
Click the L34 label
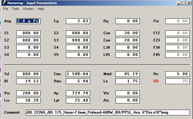(107, 47)
